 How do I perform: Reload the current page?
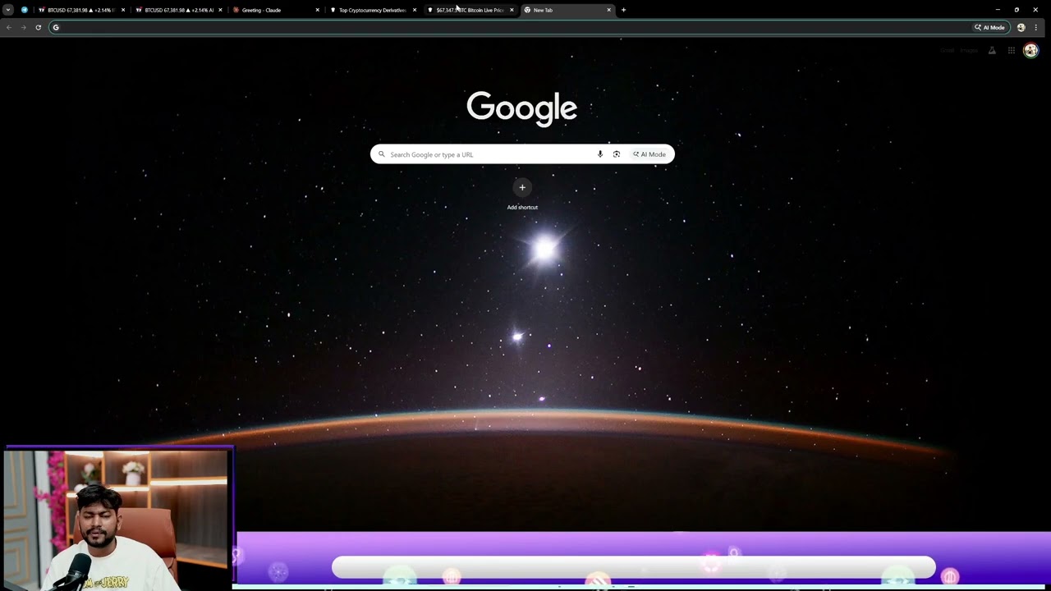[x=38, y=27]
